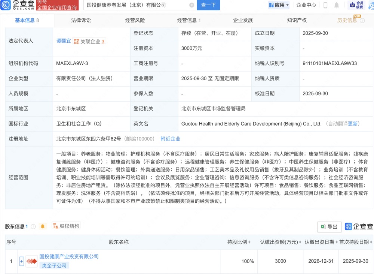The width and height of the screenshot is (374, 274).
Task: Export shareholder data with 导出 button
Action: tap(329, 226)
